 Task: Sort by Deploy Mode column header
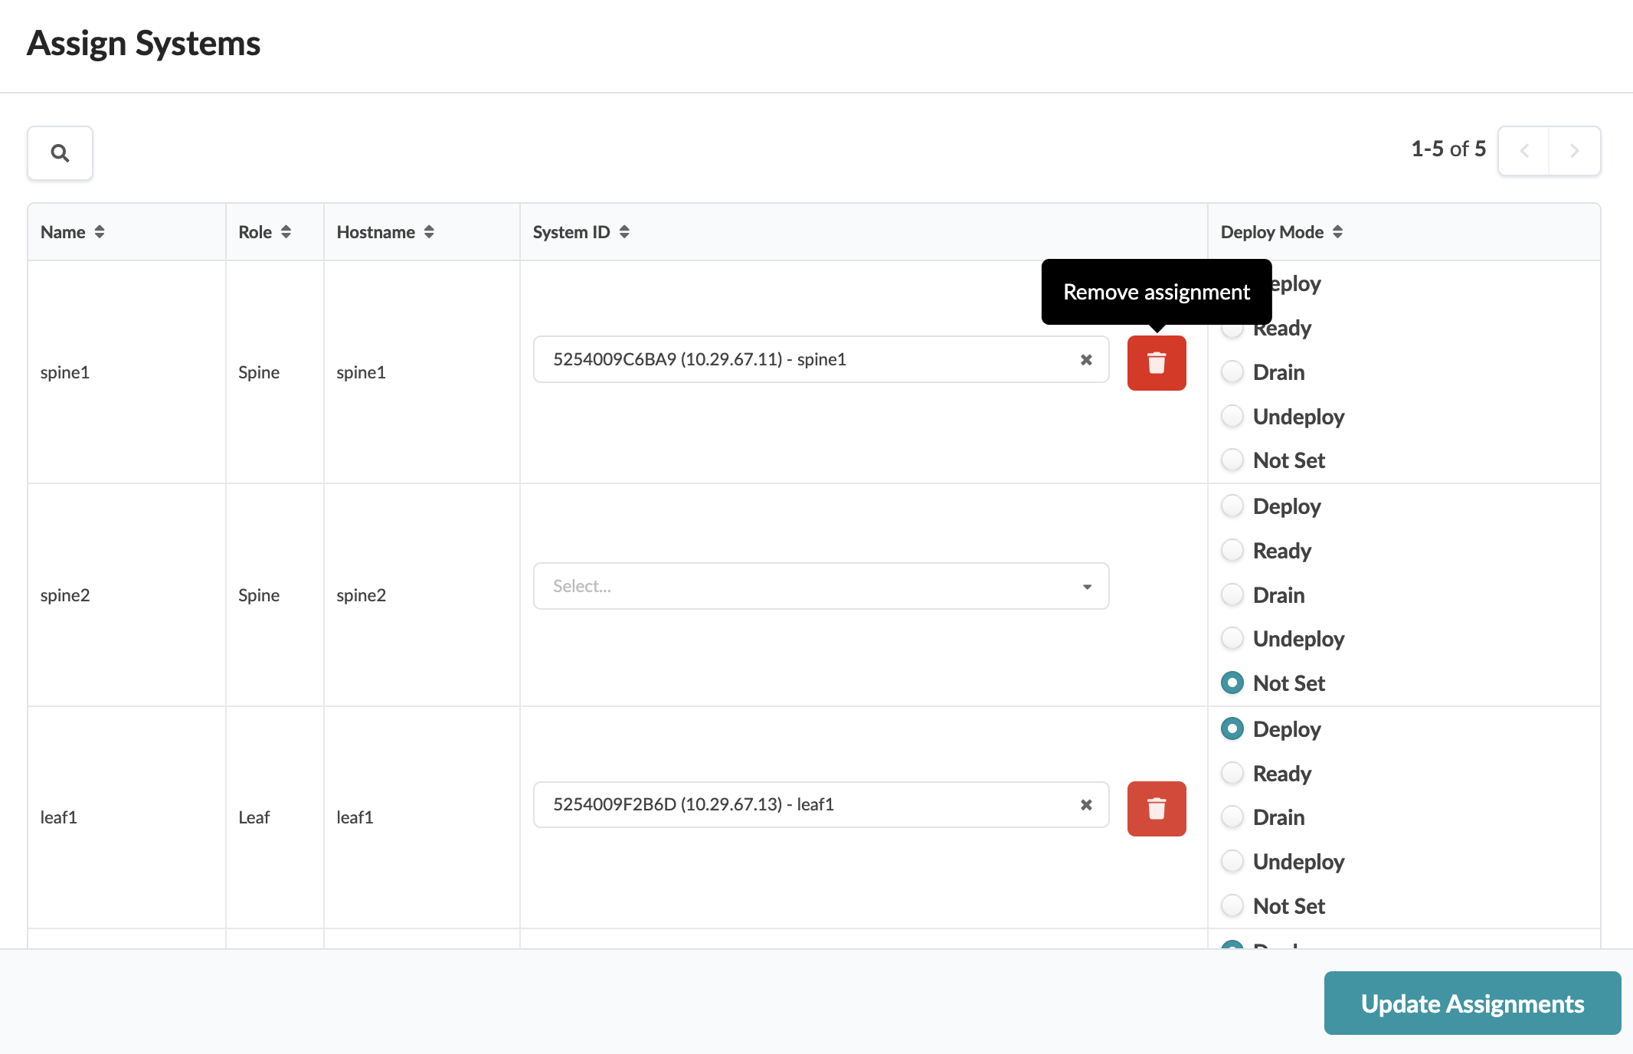(1281, 231)
